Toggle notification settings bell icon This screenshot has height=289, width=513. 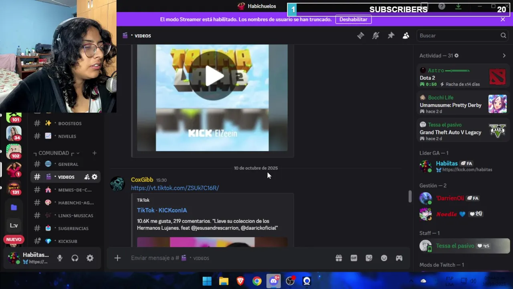pos(376,36)
